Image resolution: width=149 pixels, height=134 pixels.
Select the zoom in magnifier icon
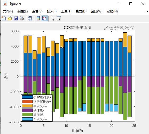(122, 28)
